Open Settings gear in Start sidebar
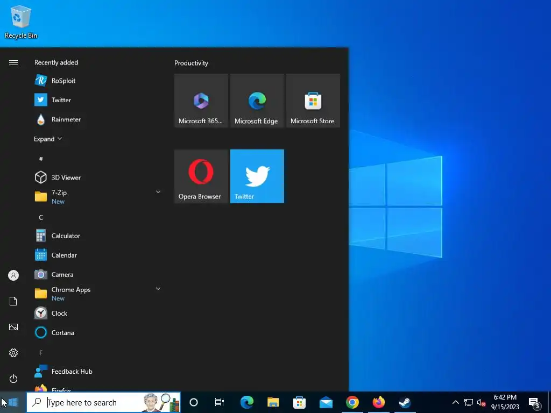 tap(13, 353)
